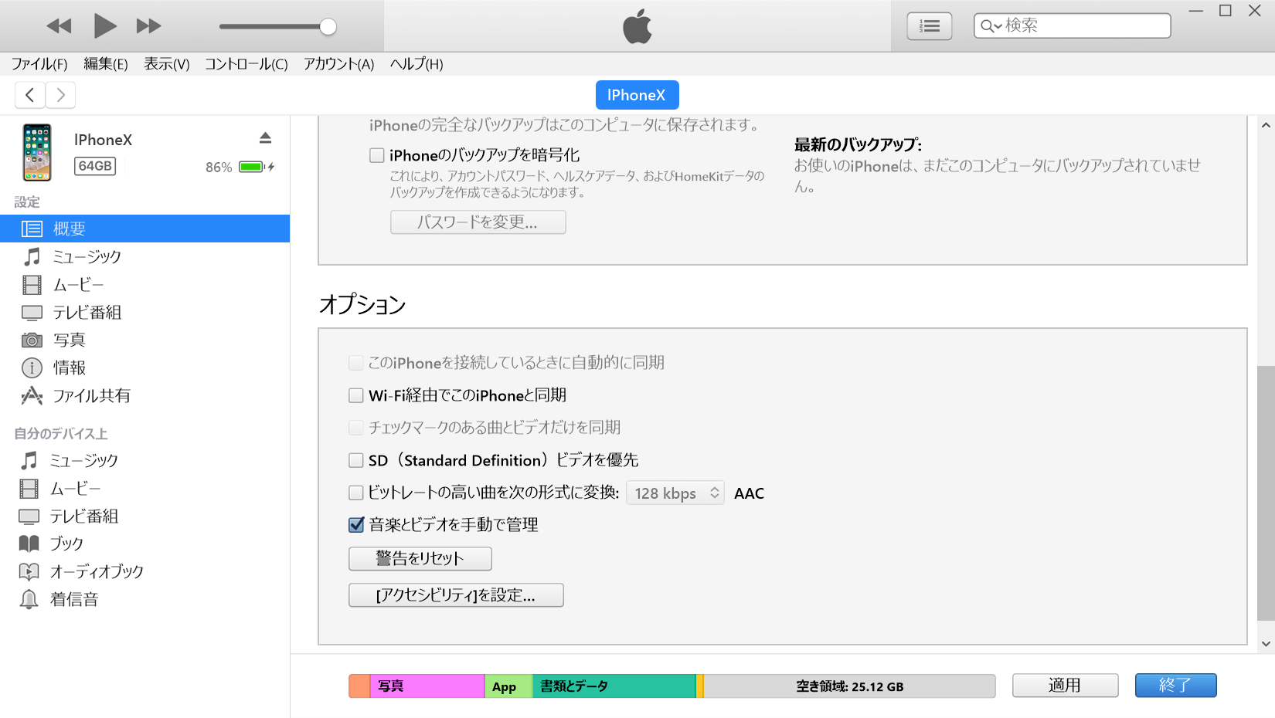Screen dimensions: 1275x718
Task: Click the 適用 apply button
Action: pos(1066,686)
